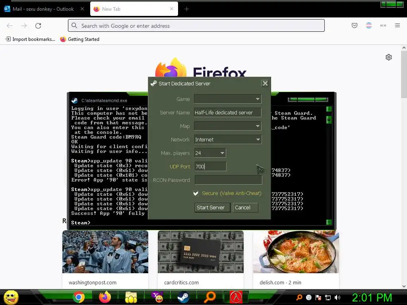Focus the Firefox address search bar

point(196,25)
